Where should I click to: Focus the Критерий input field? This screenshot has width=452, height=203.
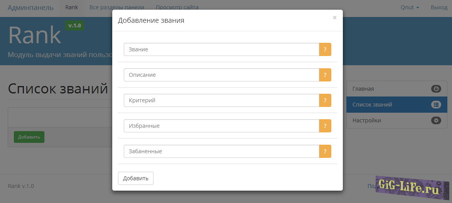tap(221, 100)
